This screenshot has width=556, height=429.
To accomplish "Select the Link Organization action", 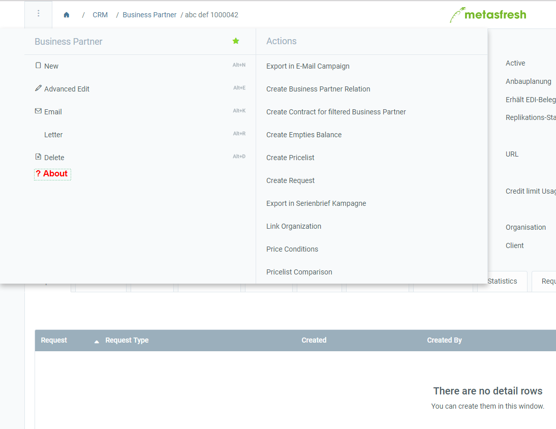I will [x=294, y=226].
